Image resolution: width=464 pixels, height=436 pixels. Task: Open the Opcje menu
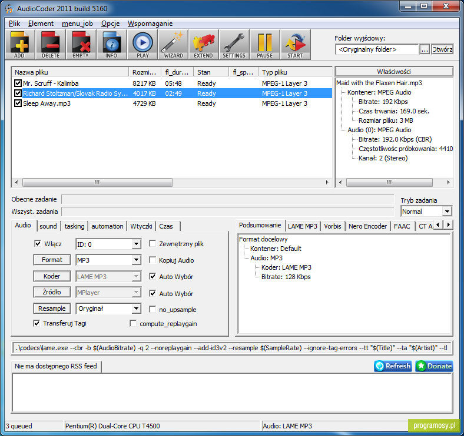point(110,24)
